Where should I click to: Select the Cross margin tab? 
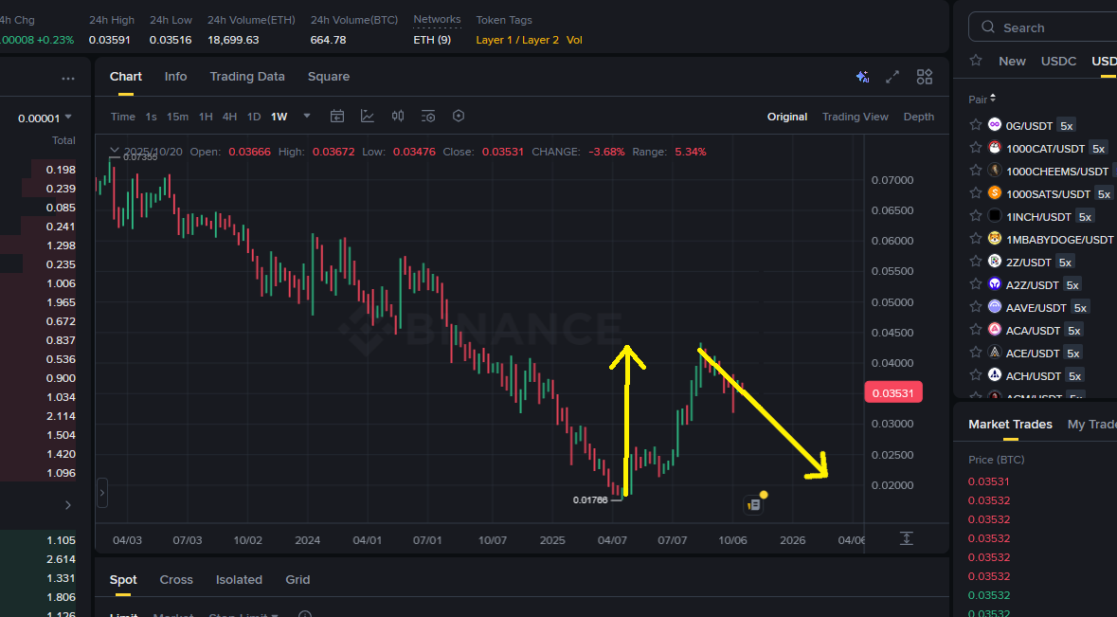coord(176,580)
